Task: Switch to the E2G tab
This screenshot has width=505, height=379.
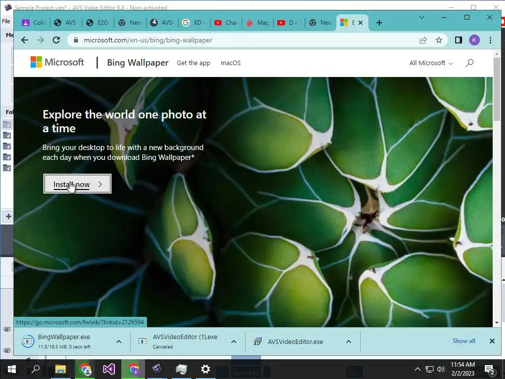Action: coord(98,23)
